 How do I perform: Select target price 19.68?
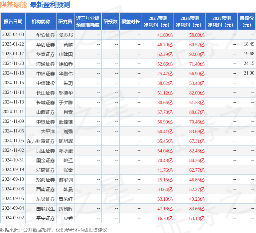249,54
